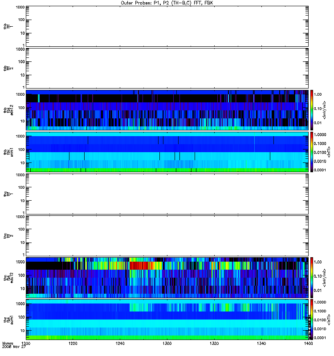Image resolution: width=334 pixels, height=356 pixels.
Task: Click the 1220 time axis label
Action: click(x=73, y=344)
